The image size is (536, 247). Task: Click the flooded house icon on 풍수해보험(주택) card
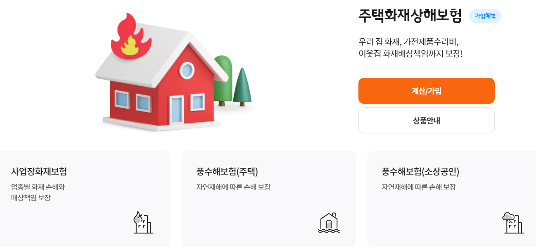point(329,224)
